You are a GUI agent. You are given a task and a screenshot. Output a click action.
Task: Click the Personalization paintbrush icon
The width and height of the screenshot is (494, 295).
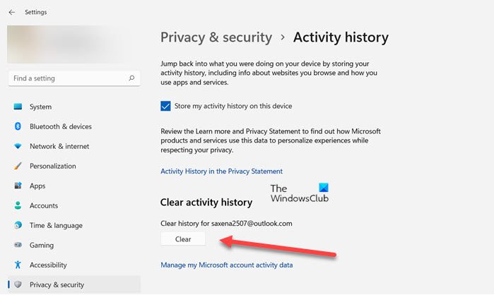(18, 167)
